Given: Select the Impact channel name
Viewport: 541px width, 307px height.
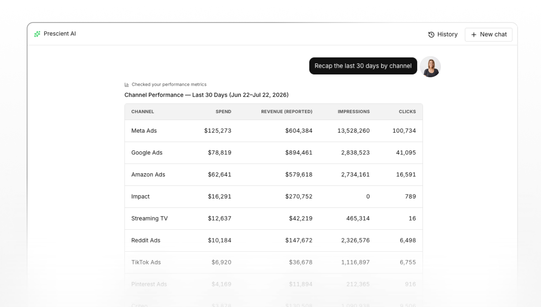Looking at the screenshot, I should click(x=141, y=197).
